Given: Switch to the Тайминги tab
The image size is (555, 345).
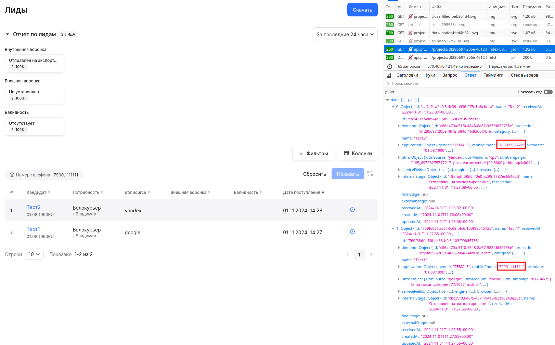Looking at the screenshot, I should (x=493, y=75).
